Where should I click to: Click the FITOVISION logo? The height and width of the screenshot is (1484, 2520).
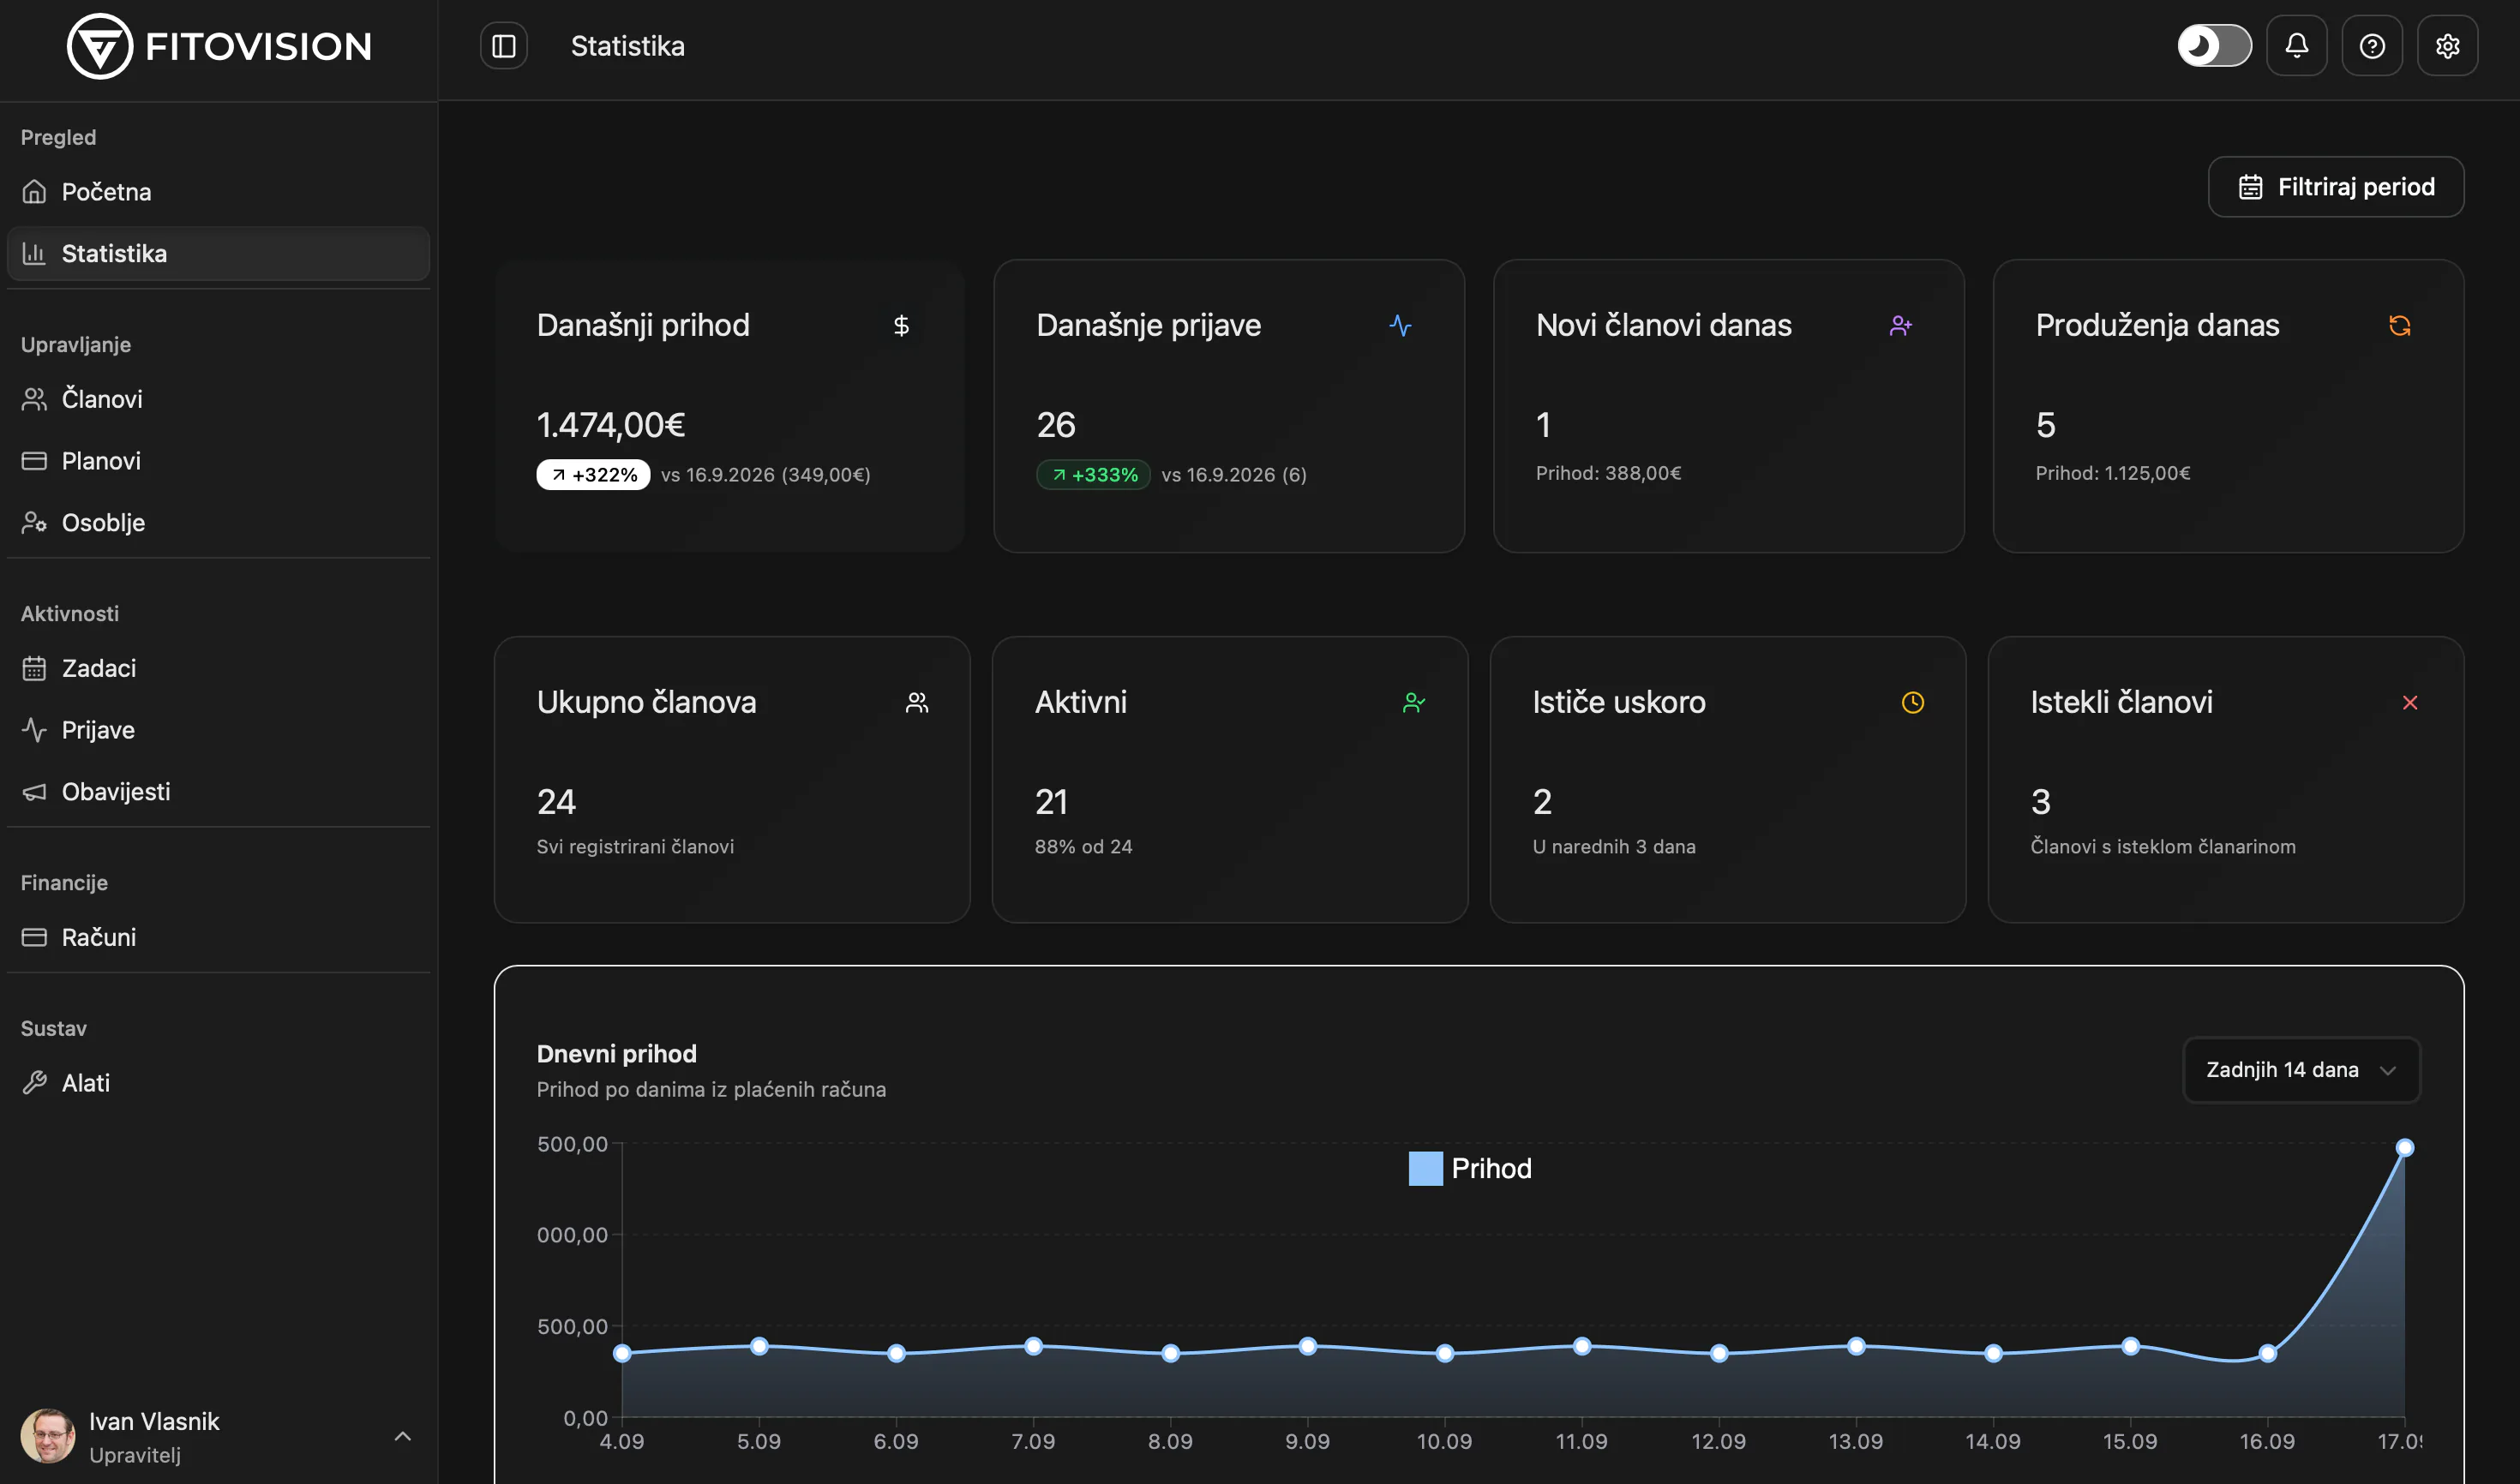219,46
